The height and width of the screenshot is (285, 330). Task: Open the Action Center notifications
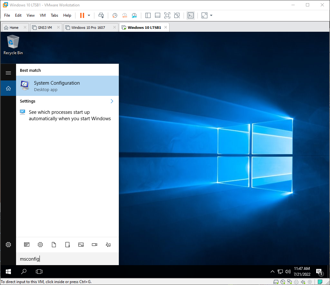(319, 272)
